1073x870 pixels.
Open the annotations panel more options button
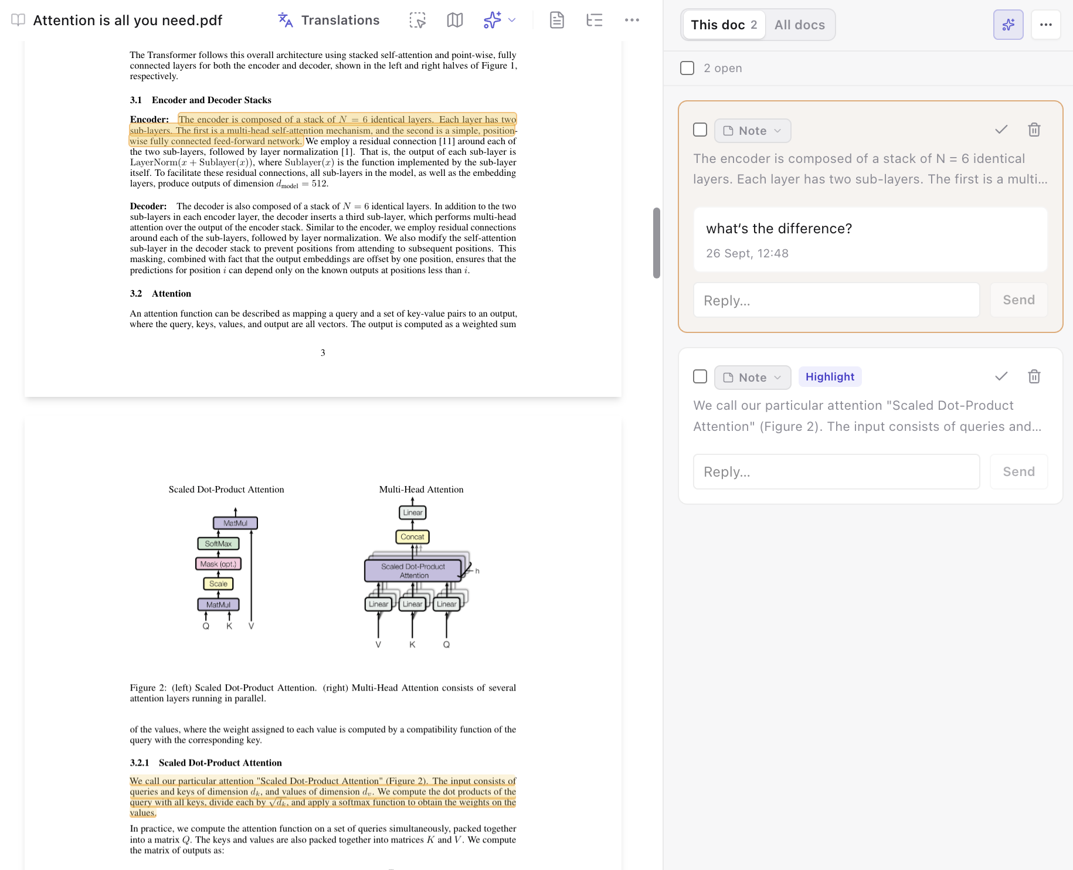(x=1046, y=25)
